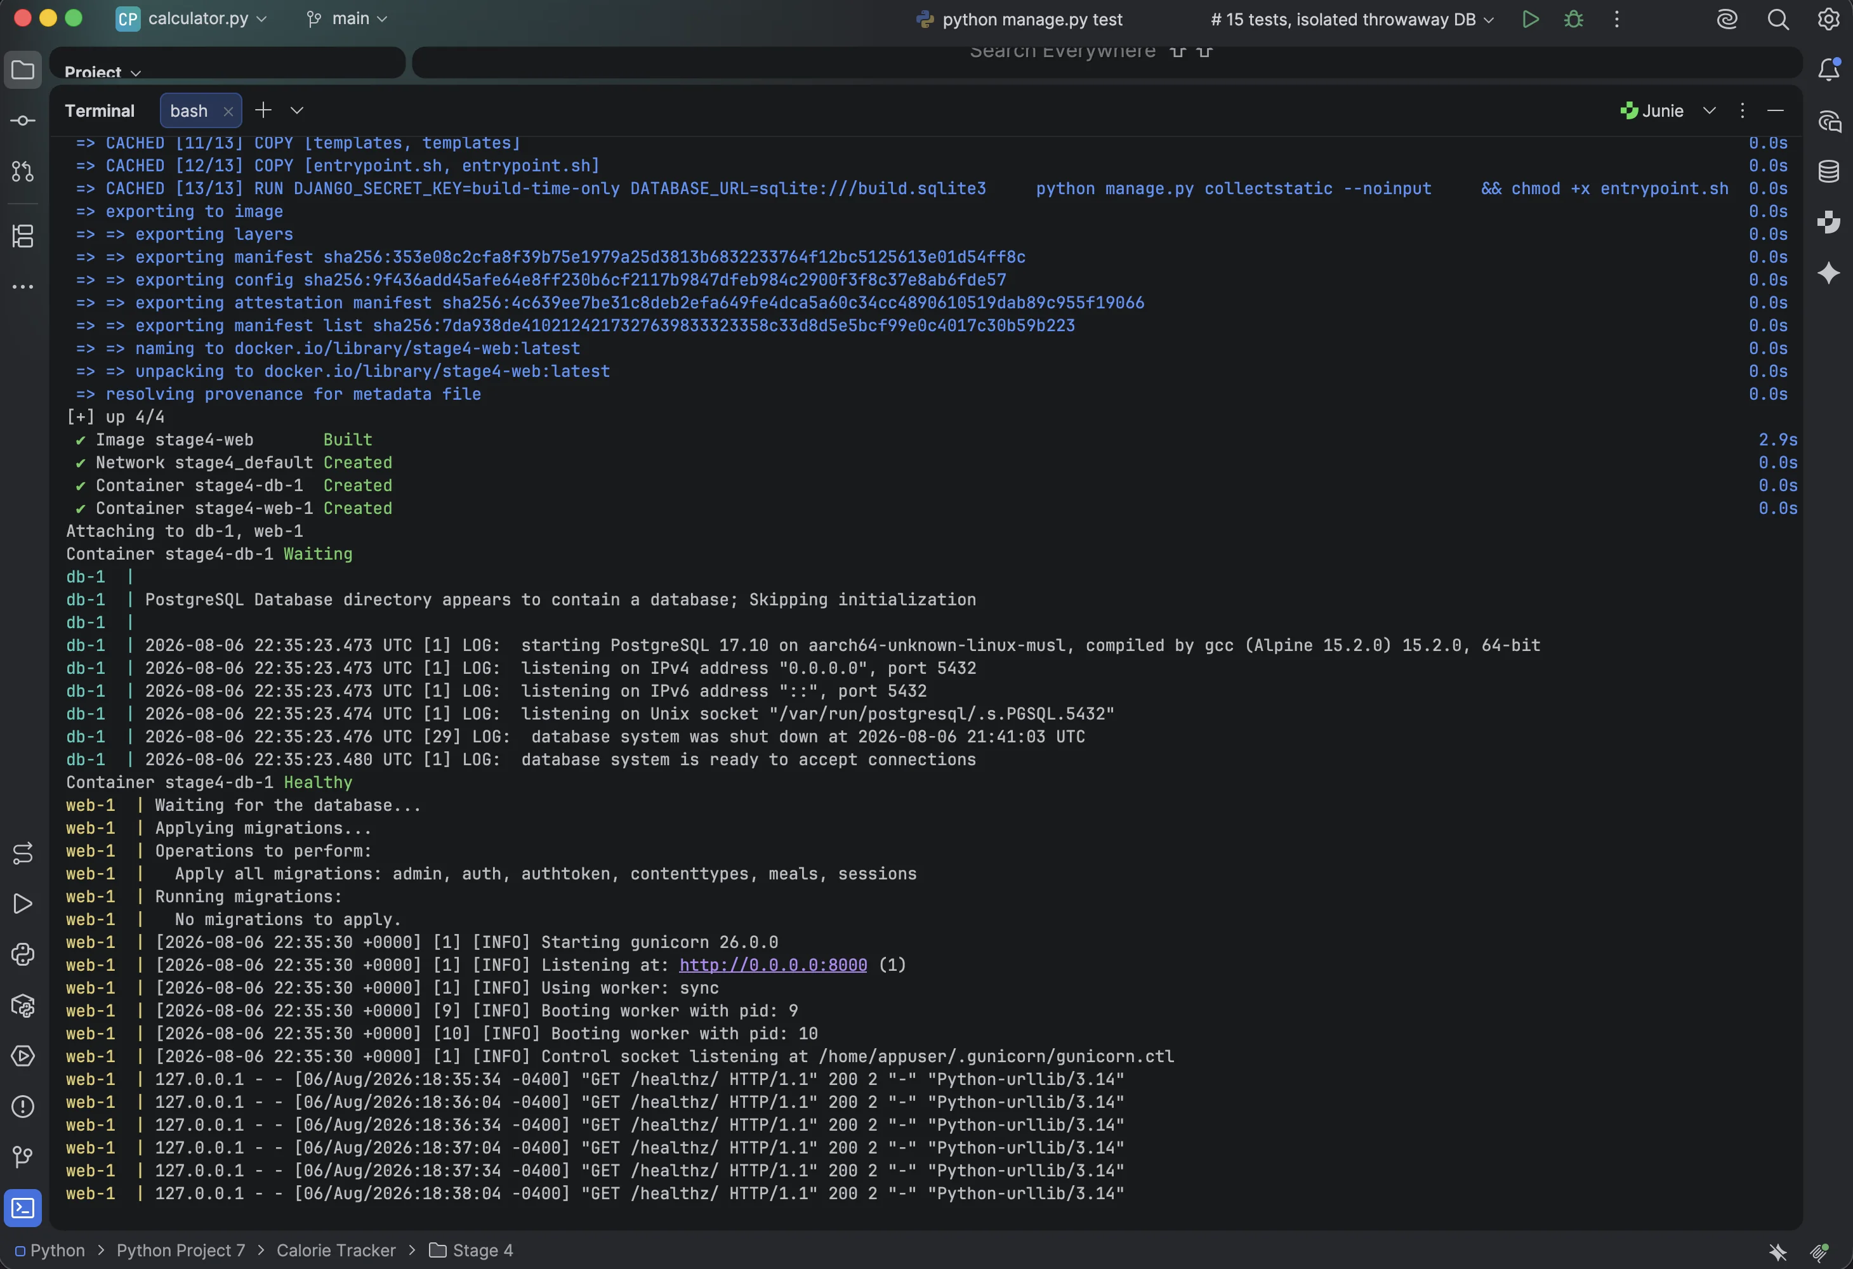Select the bash terminal tab
The width and height of the screenshot is (1853, 1269).
coord(189,111)
